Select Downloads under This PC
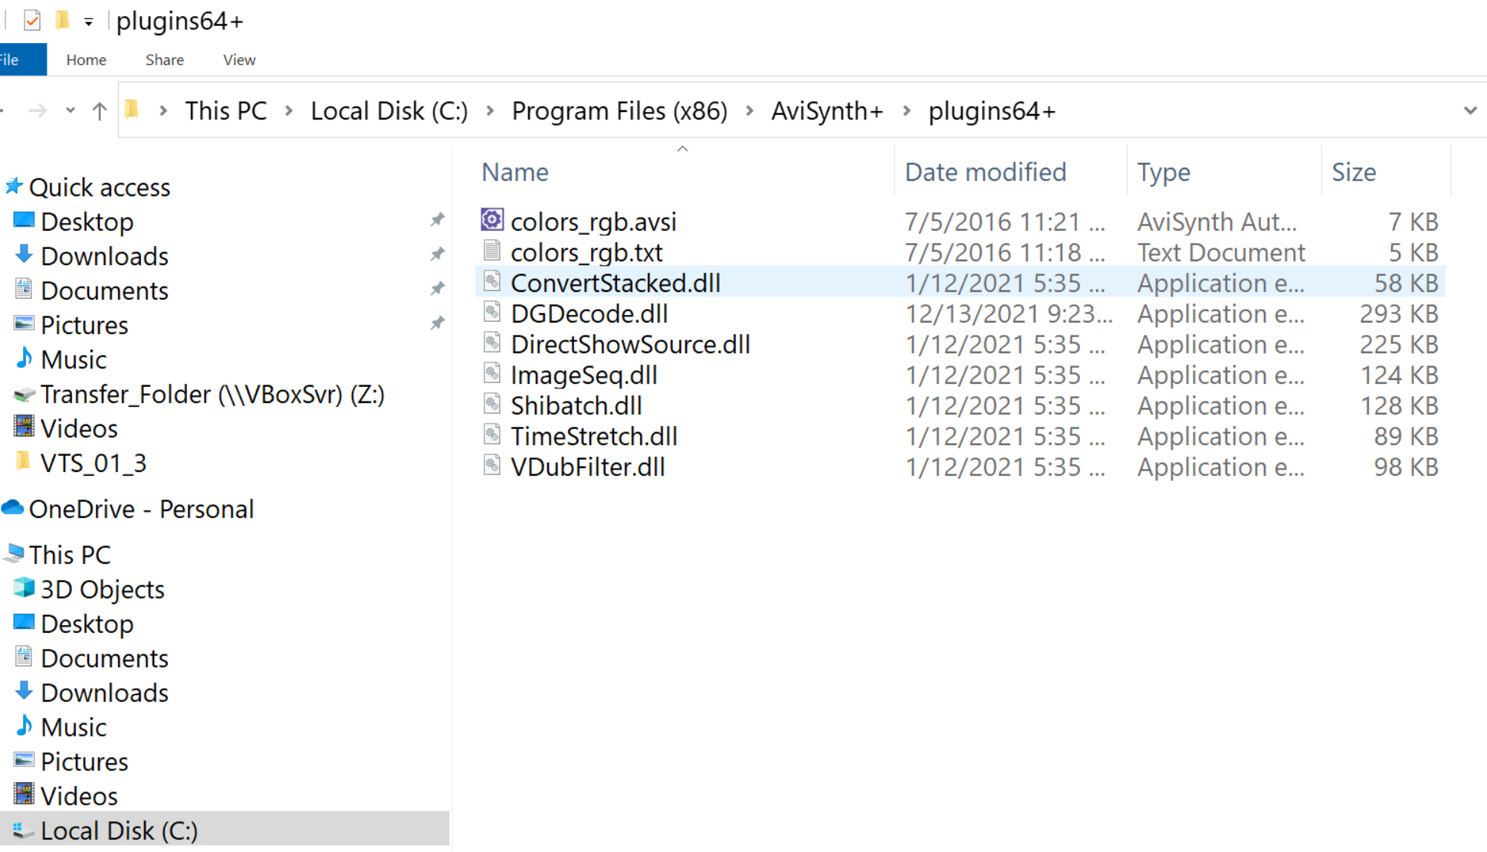The image size is (1487, 852). click(x=104, y=693)
